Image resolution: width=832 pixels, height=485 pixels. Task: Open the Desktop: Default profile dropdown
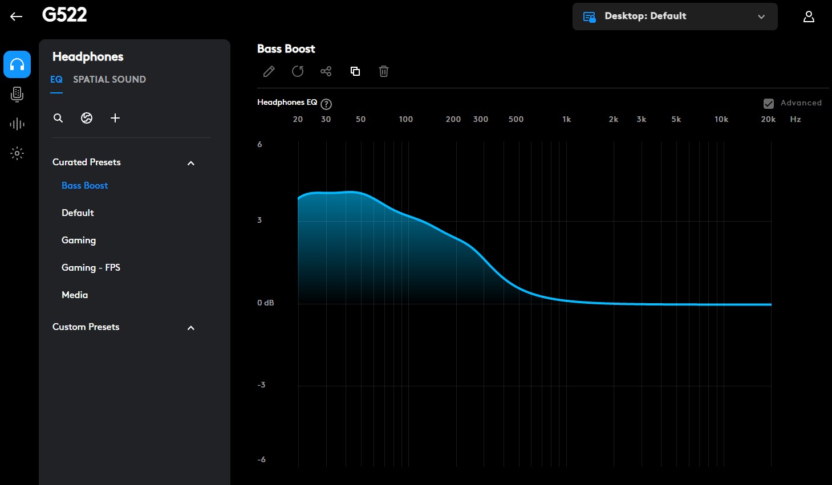coord(675,17)
